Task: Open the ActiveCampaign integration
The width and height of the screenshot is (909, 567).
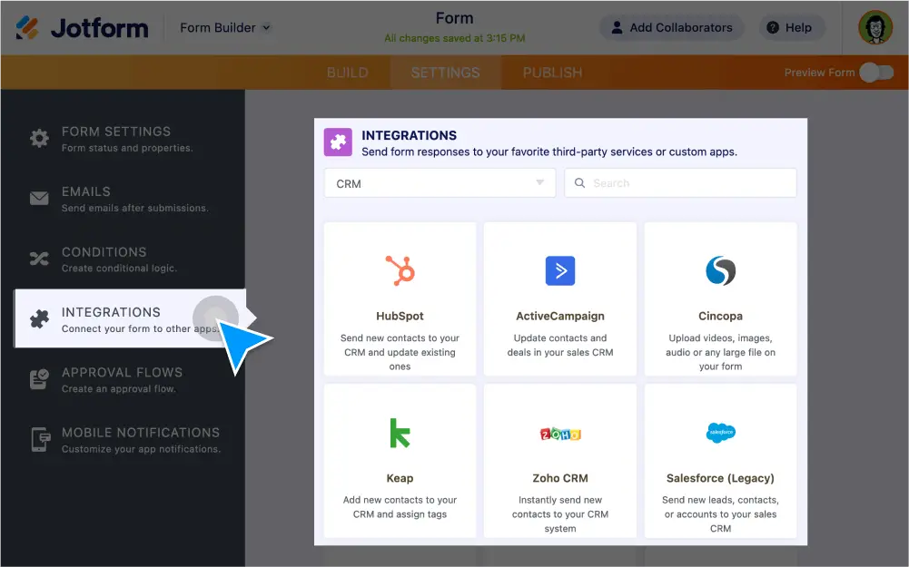Action: coord(559,271)
